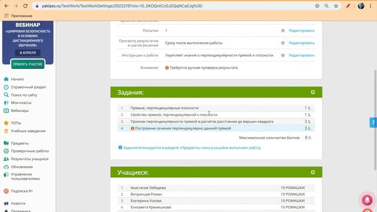Click the info icon in Попытки row

point(283,31)
